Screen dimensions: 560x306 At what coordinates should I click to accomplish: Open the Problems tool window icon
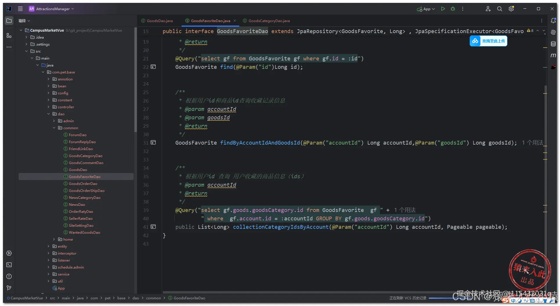point(9,276)
